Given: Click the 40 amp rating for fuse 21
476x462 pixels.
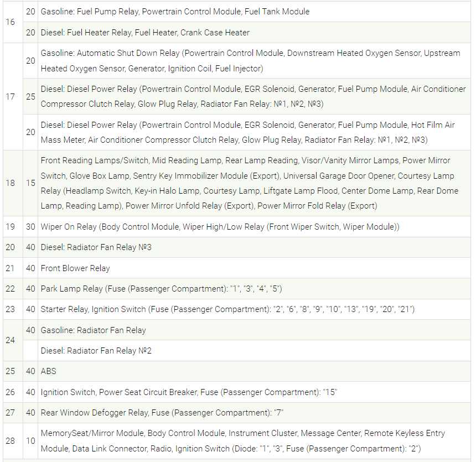Looking at the screenshot, I should 30,268.
